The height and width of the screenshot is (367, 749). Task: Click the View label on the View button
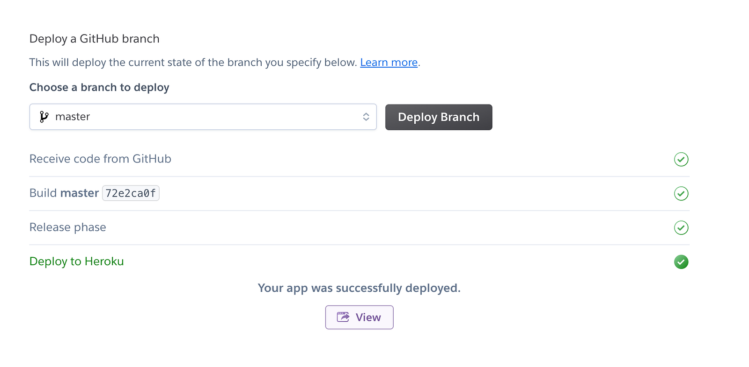pos(368,318)
